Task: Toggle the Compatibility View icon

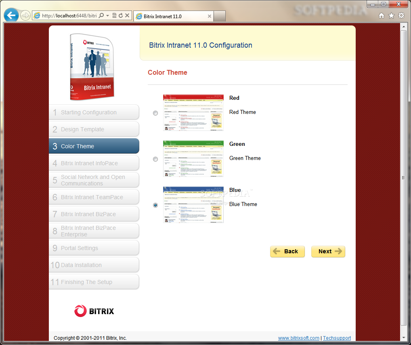Action: tap(114, 15)
